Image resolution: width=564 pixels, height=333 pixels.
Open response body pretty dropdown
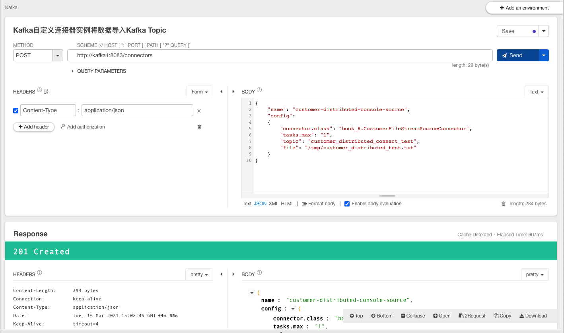[535, 275]
